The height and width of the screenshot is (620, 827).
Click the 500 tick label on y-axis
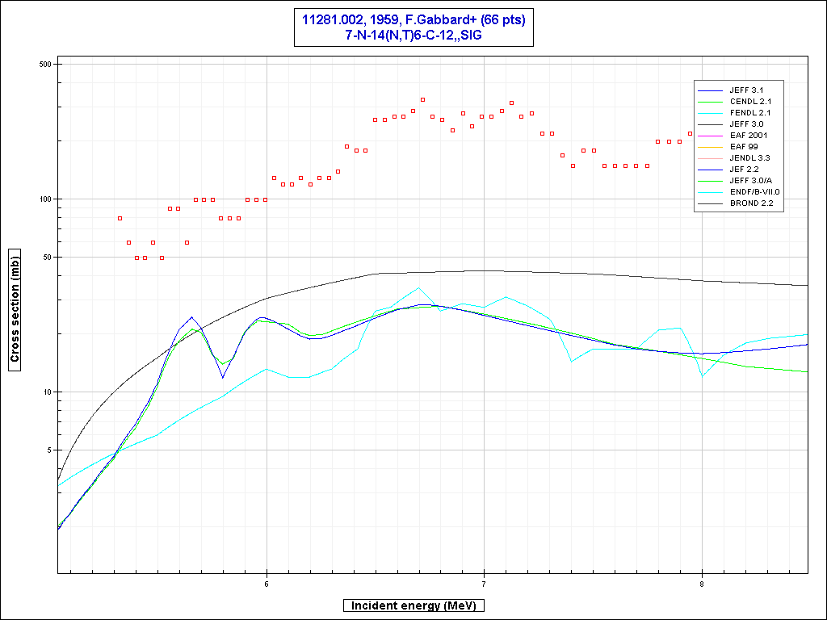(x=45, y=65)
